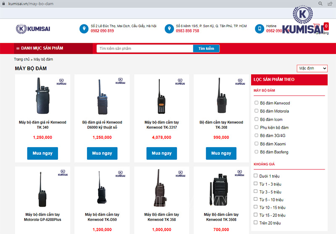Click the browser share page icon
This screenshot has height=234, width=336.
click(330, 4)
